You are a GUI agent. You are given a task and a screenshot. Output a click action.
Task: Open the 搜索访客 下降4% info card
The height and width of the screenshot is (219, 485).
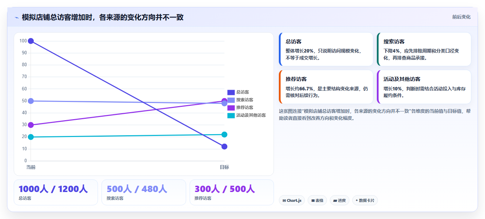(x=424, y=49)
